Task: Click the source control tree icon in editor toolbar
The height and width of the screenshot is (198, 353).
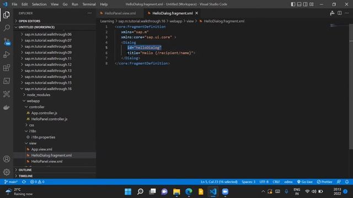Action: point(332,13)
